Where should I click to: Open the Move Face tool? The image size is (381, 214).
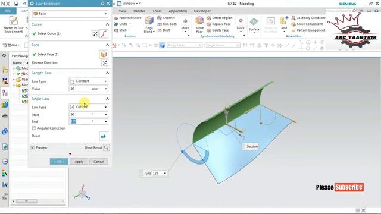[x=199, y=24]
